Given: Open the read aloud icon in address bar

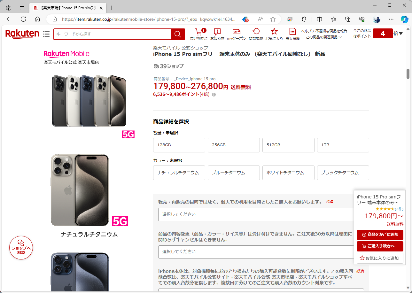Looking at the screenshot, I should [260, 19].
